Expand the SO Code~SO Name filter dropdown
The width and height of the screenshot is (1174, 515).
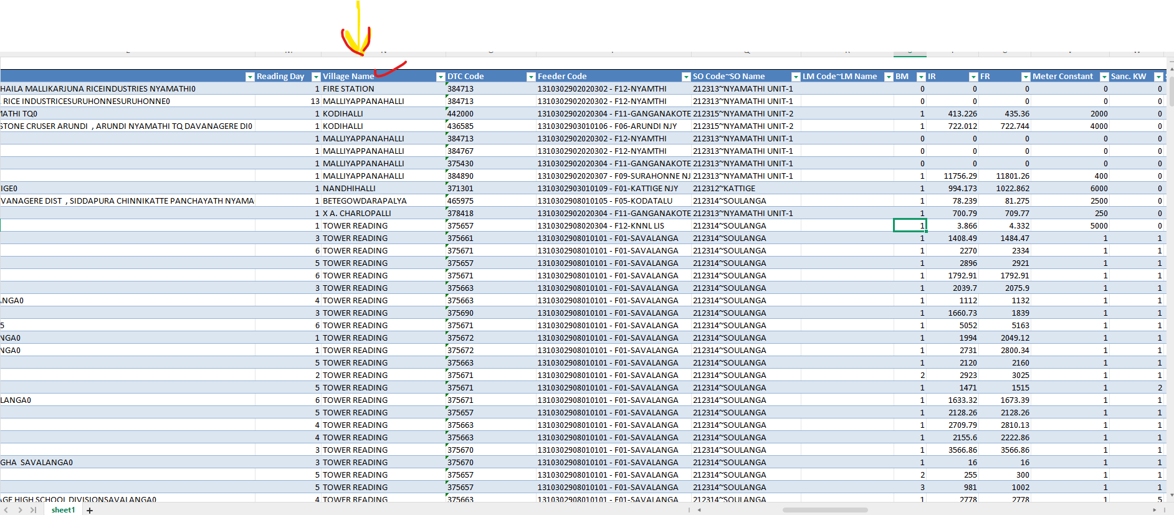point(796,77)
